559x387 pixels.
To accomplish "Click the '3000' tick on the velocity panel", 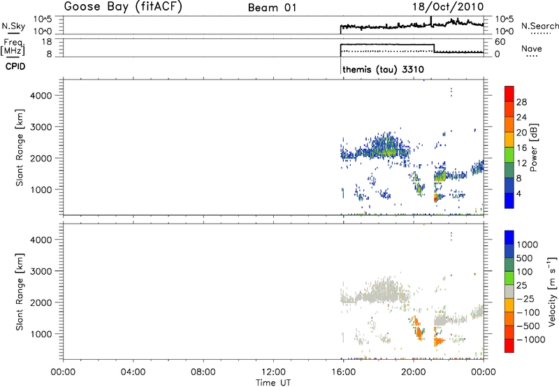I will 41,271.
